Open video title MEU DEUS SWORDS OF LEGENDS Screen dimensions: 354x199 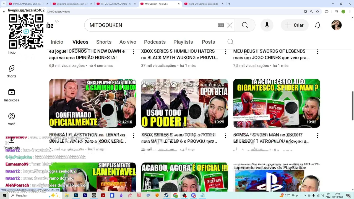click(x=271, y=54)
